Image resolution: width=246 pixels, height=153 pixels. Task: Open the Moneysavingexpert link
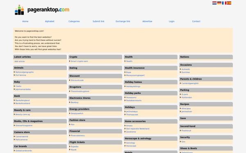tap(135, 75)
